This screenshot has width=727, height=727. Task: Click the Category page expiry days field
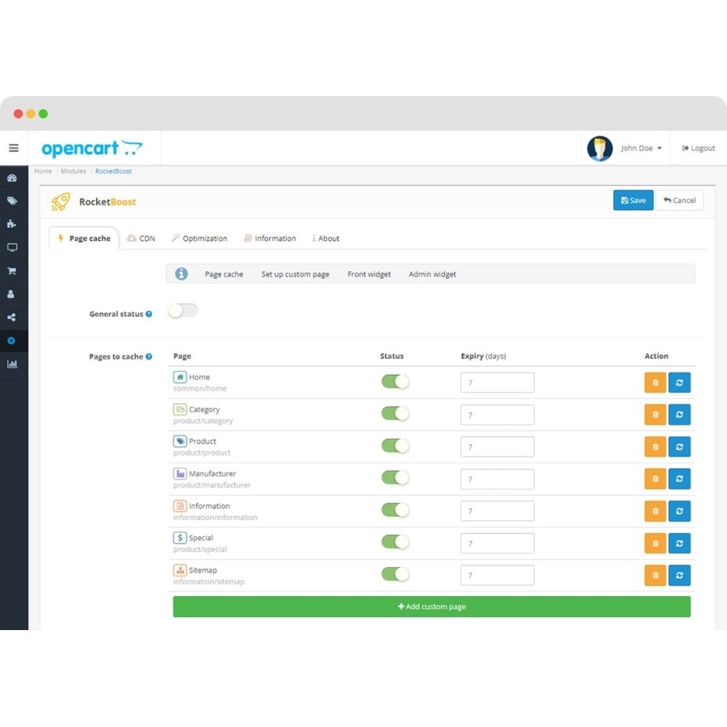point(497,414)
